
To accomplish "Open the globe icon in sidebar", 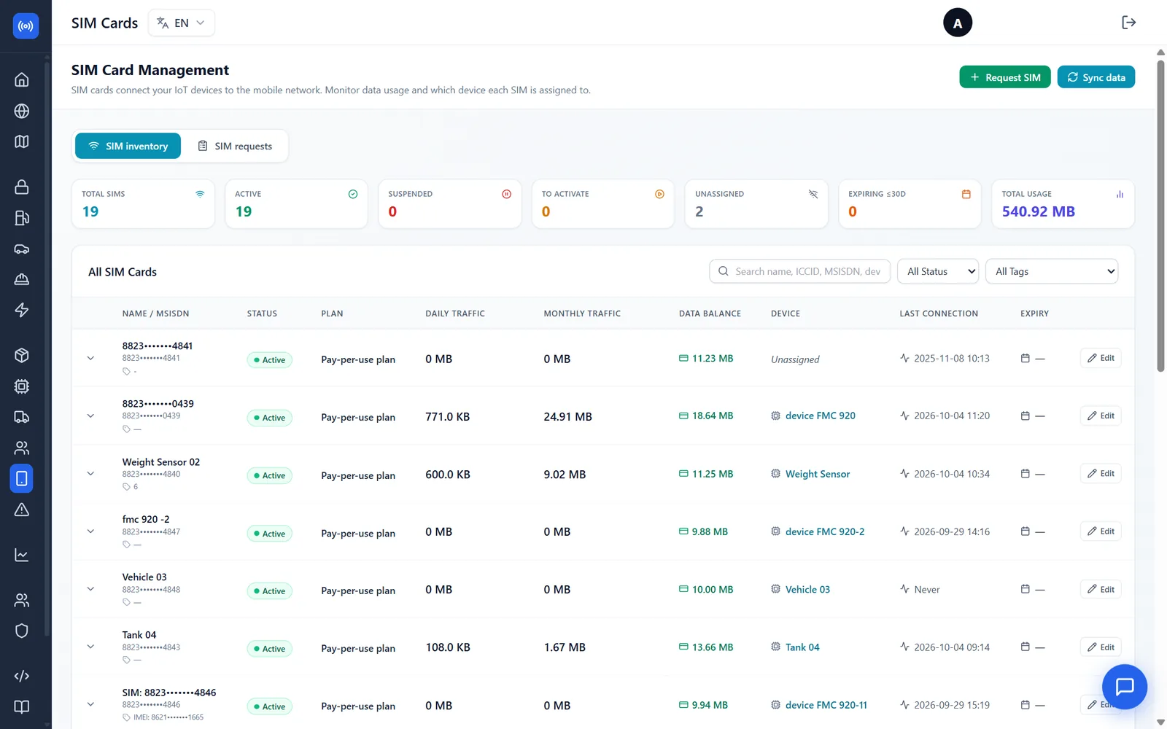I will (x=22, y=111).
